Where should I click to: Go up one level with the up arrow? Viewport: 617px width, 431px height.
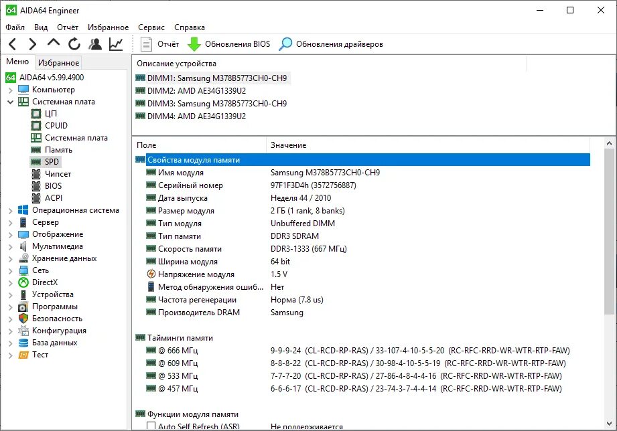(x=54, y=42)
